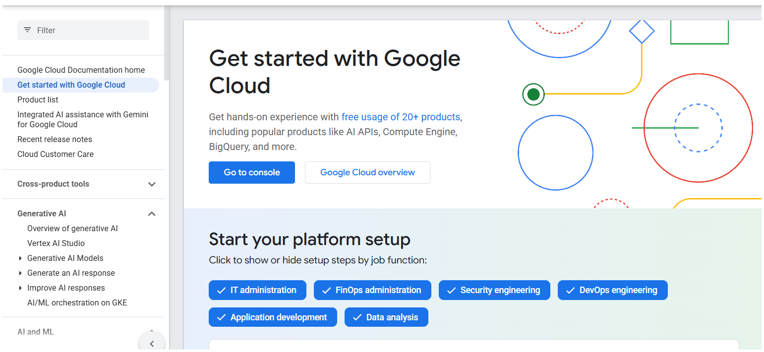Screen dimensions: 764x352
Task: Toggle the FinOps administration chip
Action: (372, 290)
